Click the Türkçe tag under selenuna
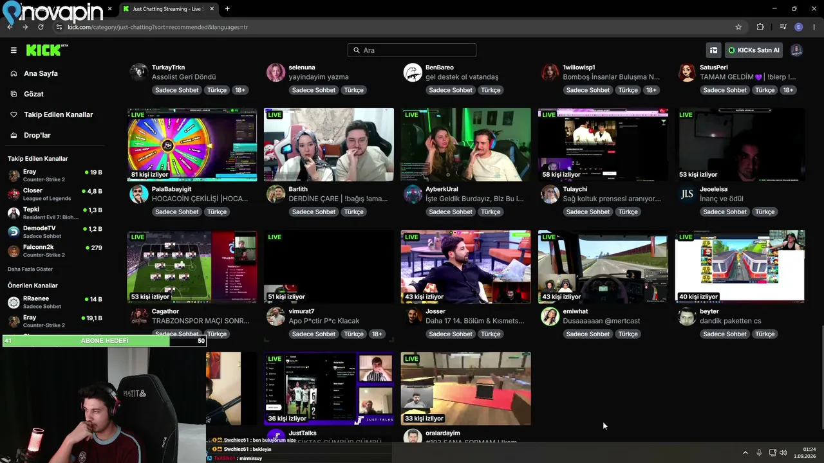Viewport: 824px width, 463px height. tap(353, 90)
